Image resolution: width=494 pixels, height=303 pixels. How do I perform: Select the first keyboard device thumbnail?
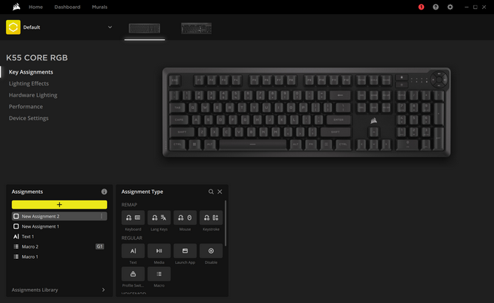(x=145, y=28)
